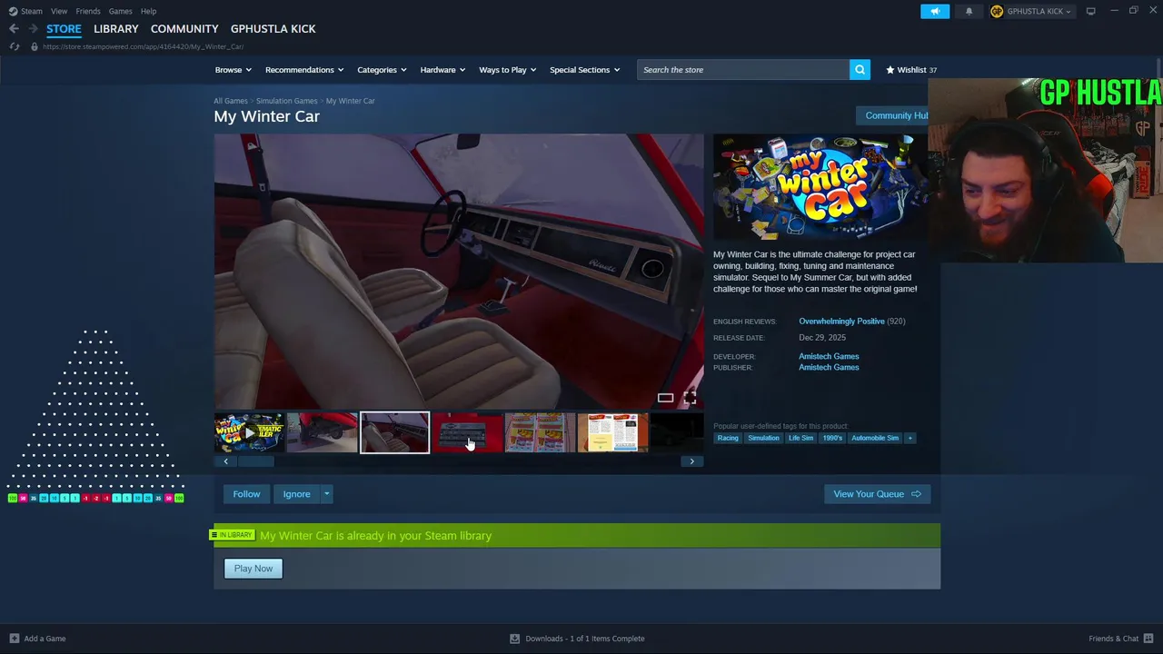The image size is (1163, 654).
Task: Click the Add a Game plus icon
Action: tap(14, 639)
